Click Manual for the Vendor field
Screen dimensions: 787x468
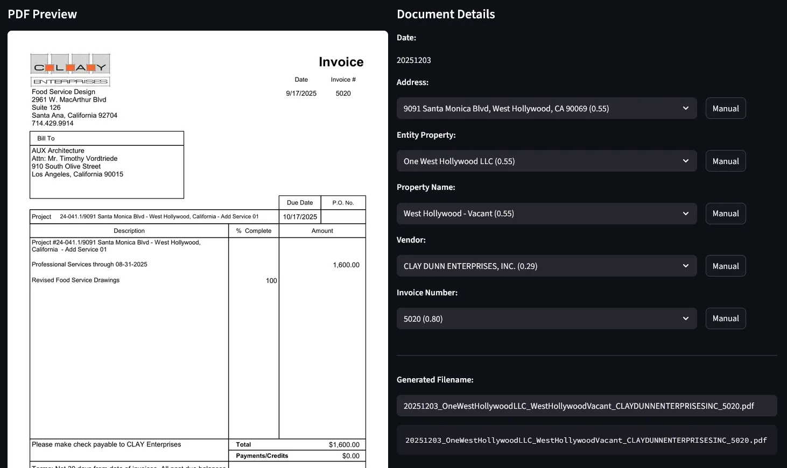[x=725, y=266]
